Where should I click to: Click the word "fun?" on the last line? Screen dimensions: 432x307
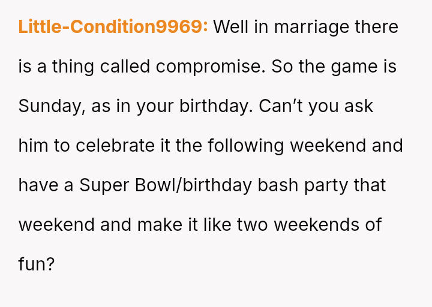(x=37, y=264)
